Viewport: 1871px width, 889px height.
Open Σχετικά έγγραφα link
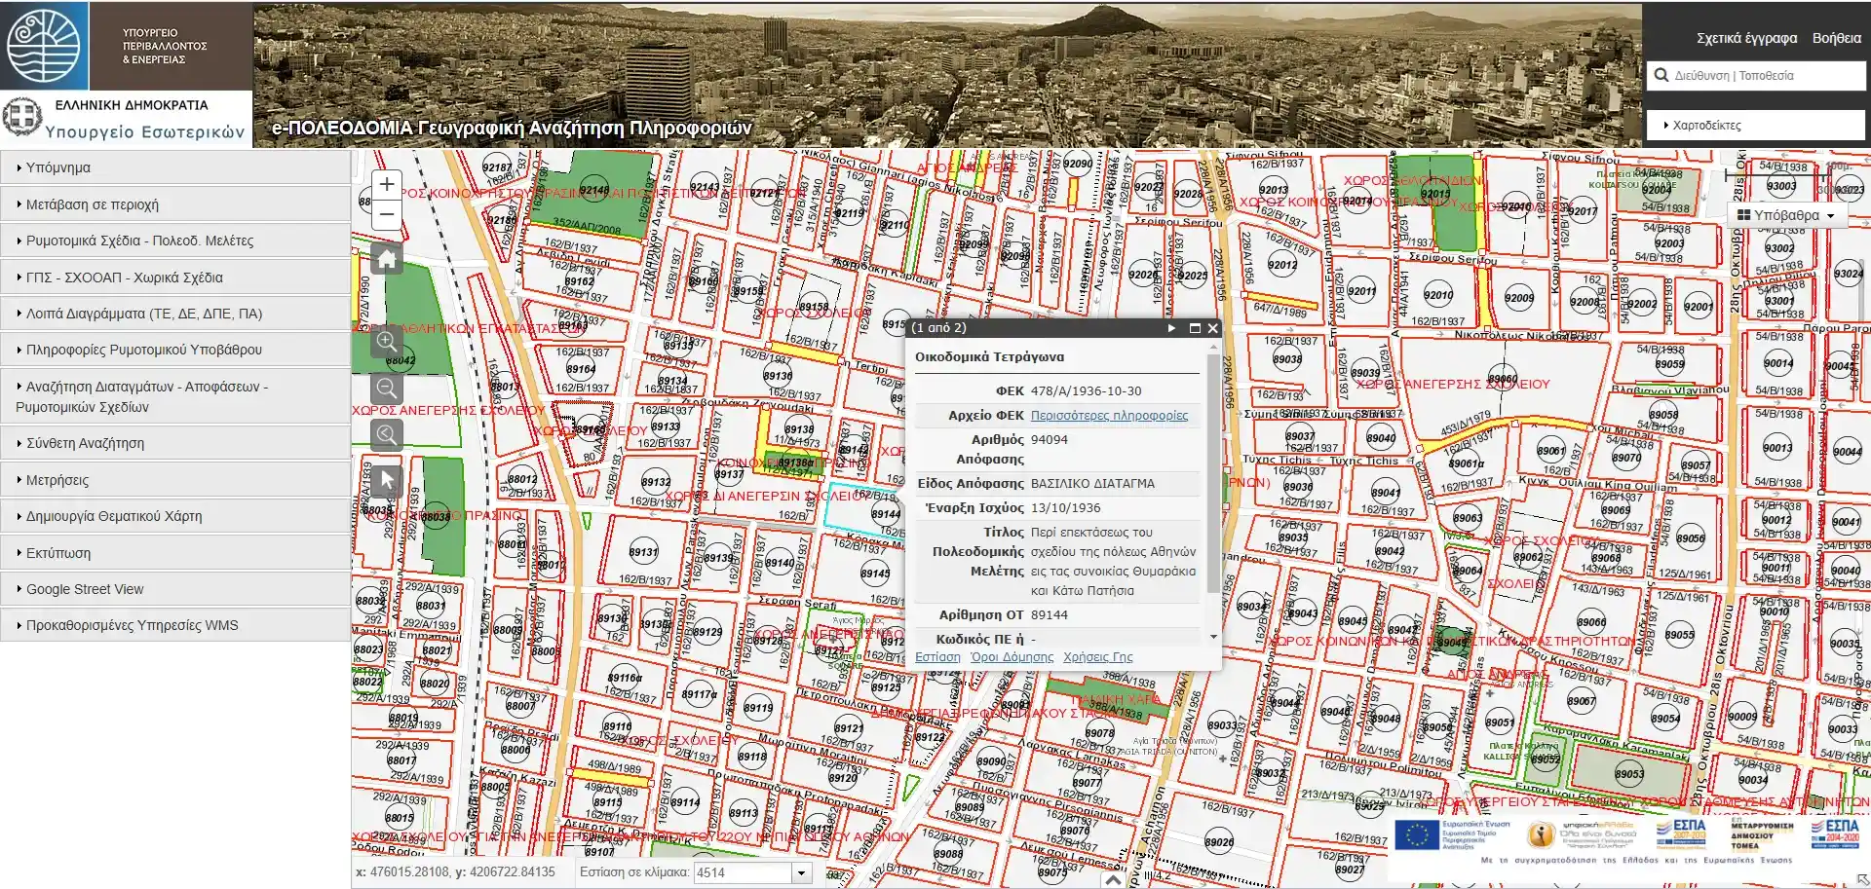click(1747, 38)
